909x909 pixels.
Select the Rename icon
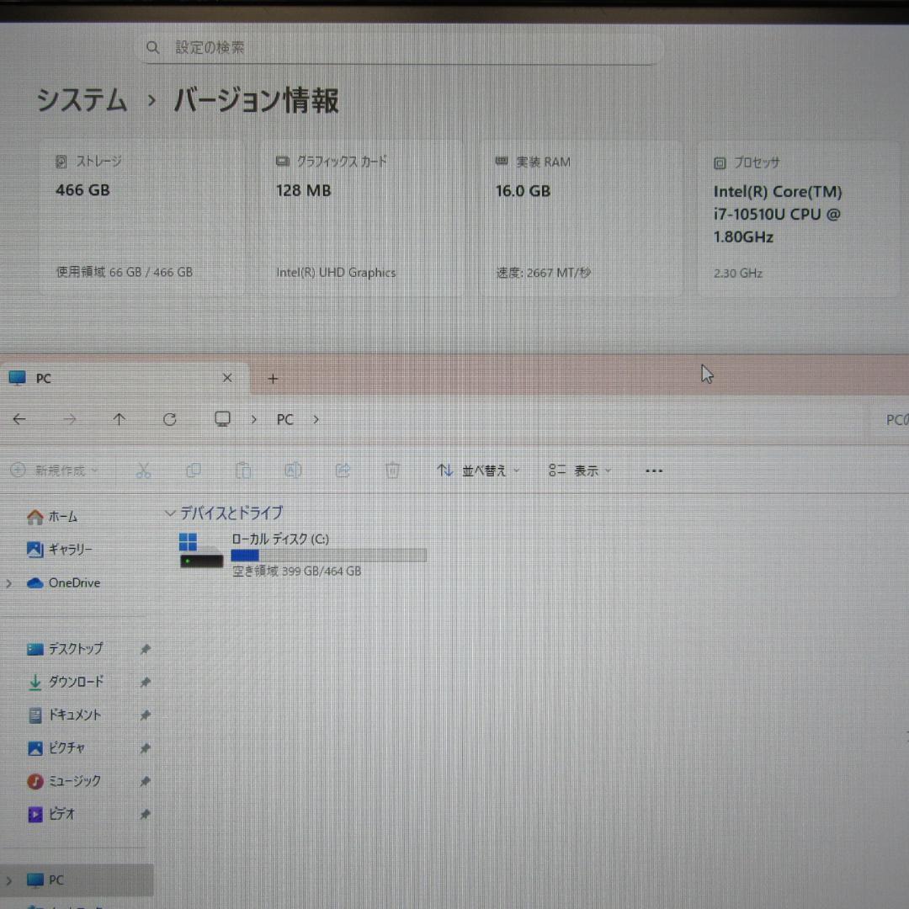point(293,470)
